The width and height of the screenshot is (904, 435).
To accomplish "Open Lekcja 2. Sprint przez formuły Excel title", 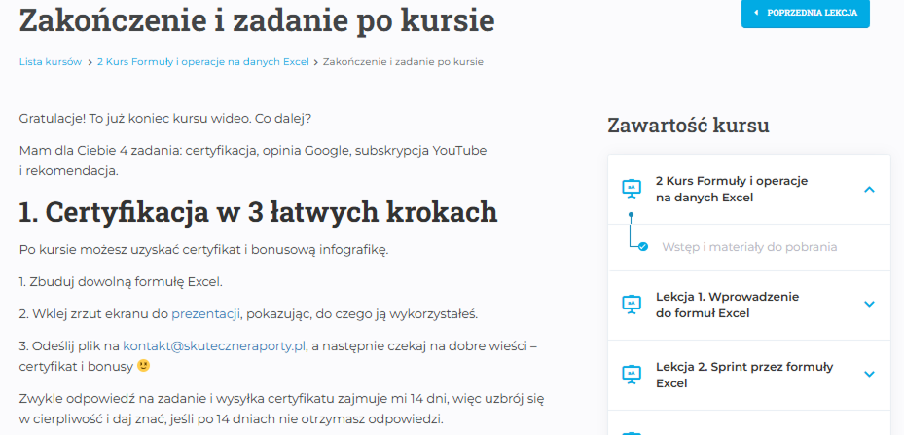I will (744, 375).
